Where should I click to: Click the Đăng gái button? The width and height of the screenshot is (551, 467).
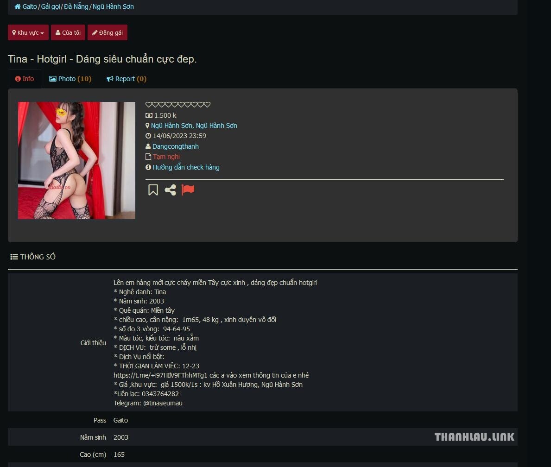108,33
